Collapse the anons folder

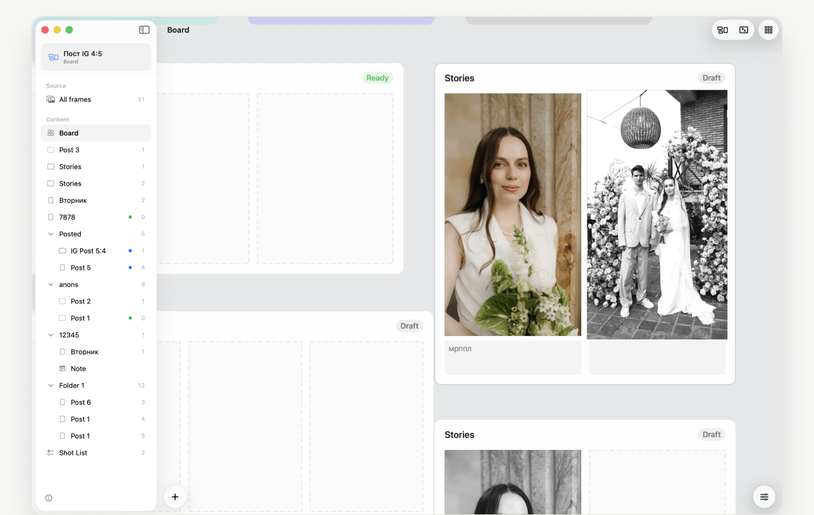tap(51, 285)
